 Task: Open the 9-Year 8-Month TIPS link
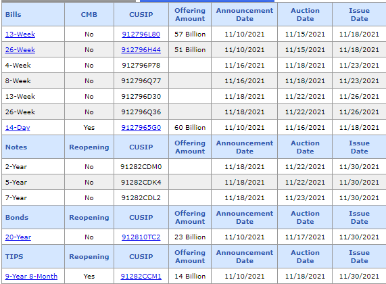point(31,276)
